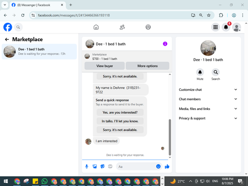Open Dee - 1 bed 1 bath conversation
Image resolution: width=248 pixels, height=186 pixels.
click(39, 52)
